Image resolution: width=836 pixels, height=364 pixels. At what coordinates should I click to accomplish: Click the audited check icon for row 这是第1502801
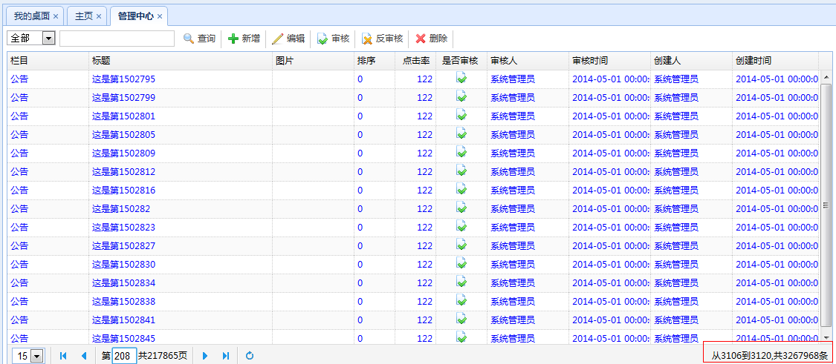point(461,116)
